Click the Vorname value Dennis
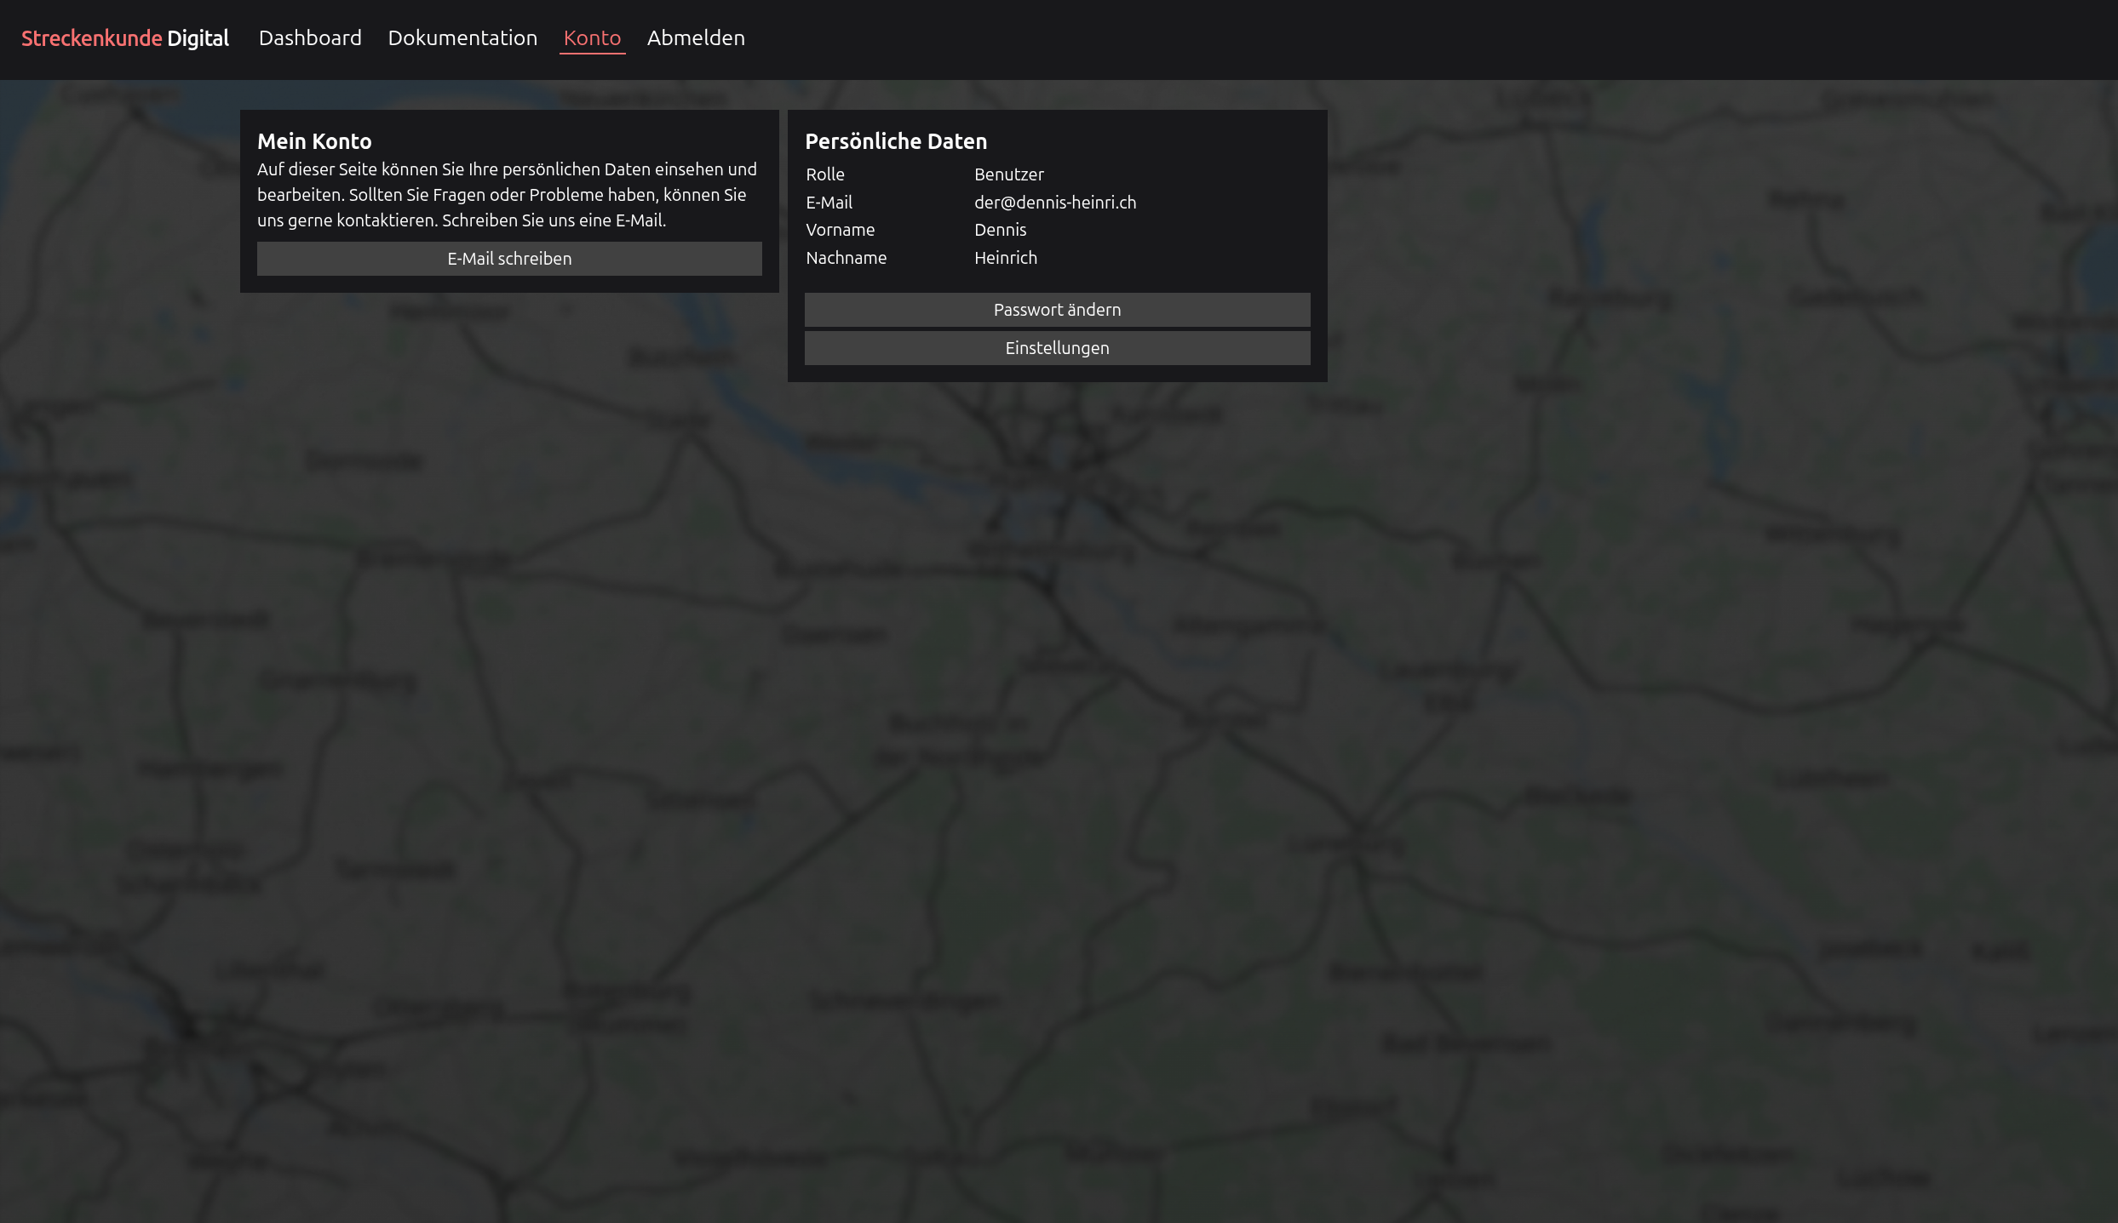This screenshot has height=1223, width=2118. (1000, 230)
